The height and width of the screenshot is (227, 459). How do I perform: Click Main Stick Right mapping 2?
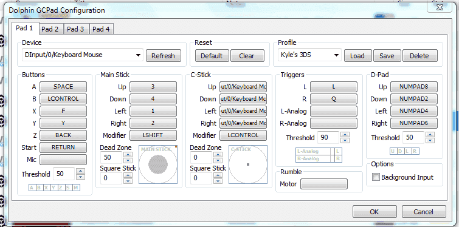(153, 123)
